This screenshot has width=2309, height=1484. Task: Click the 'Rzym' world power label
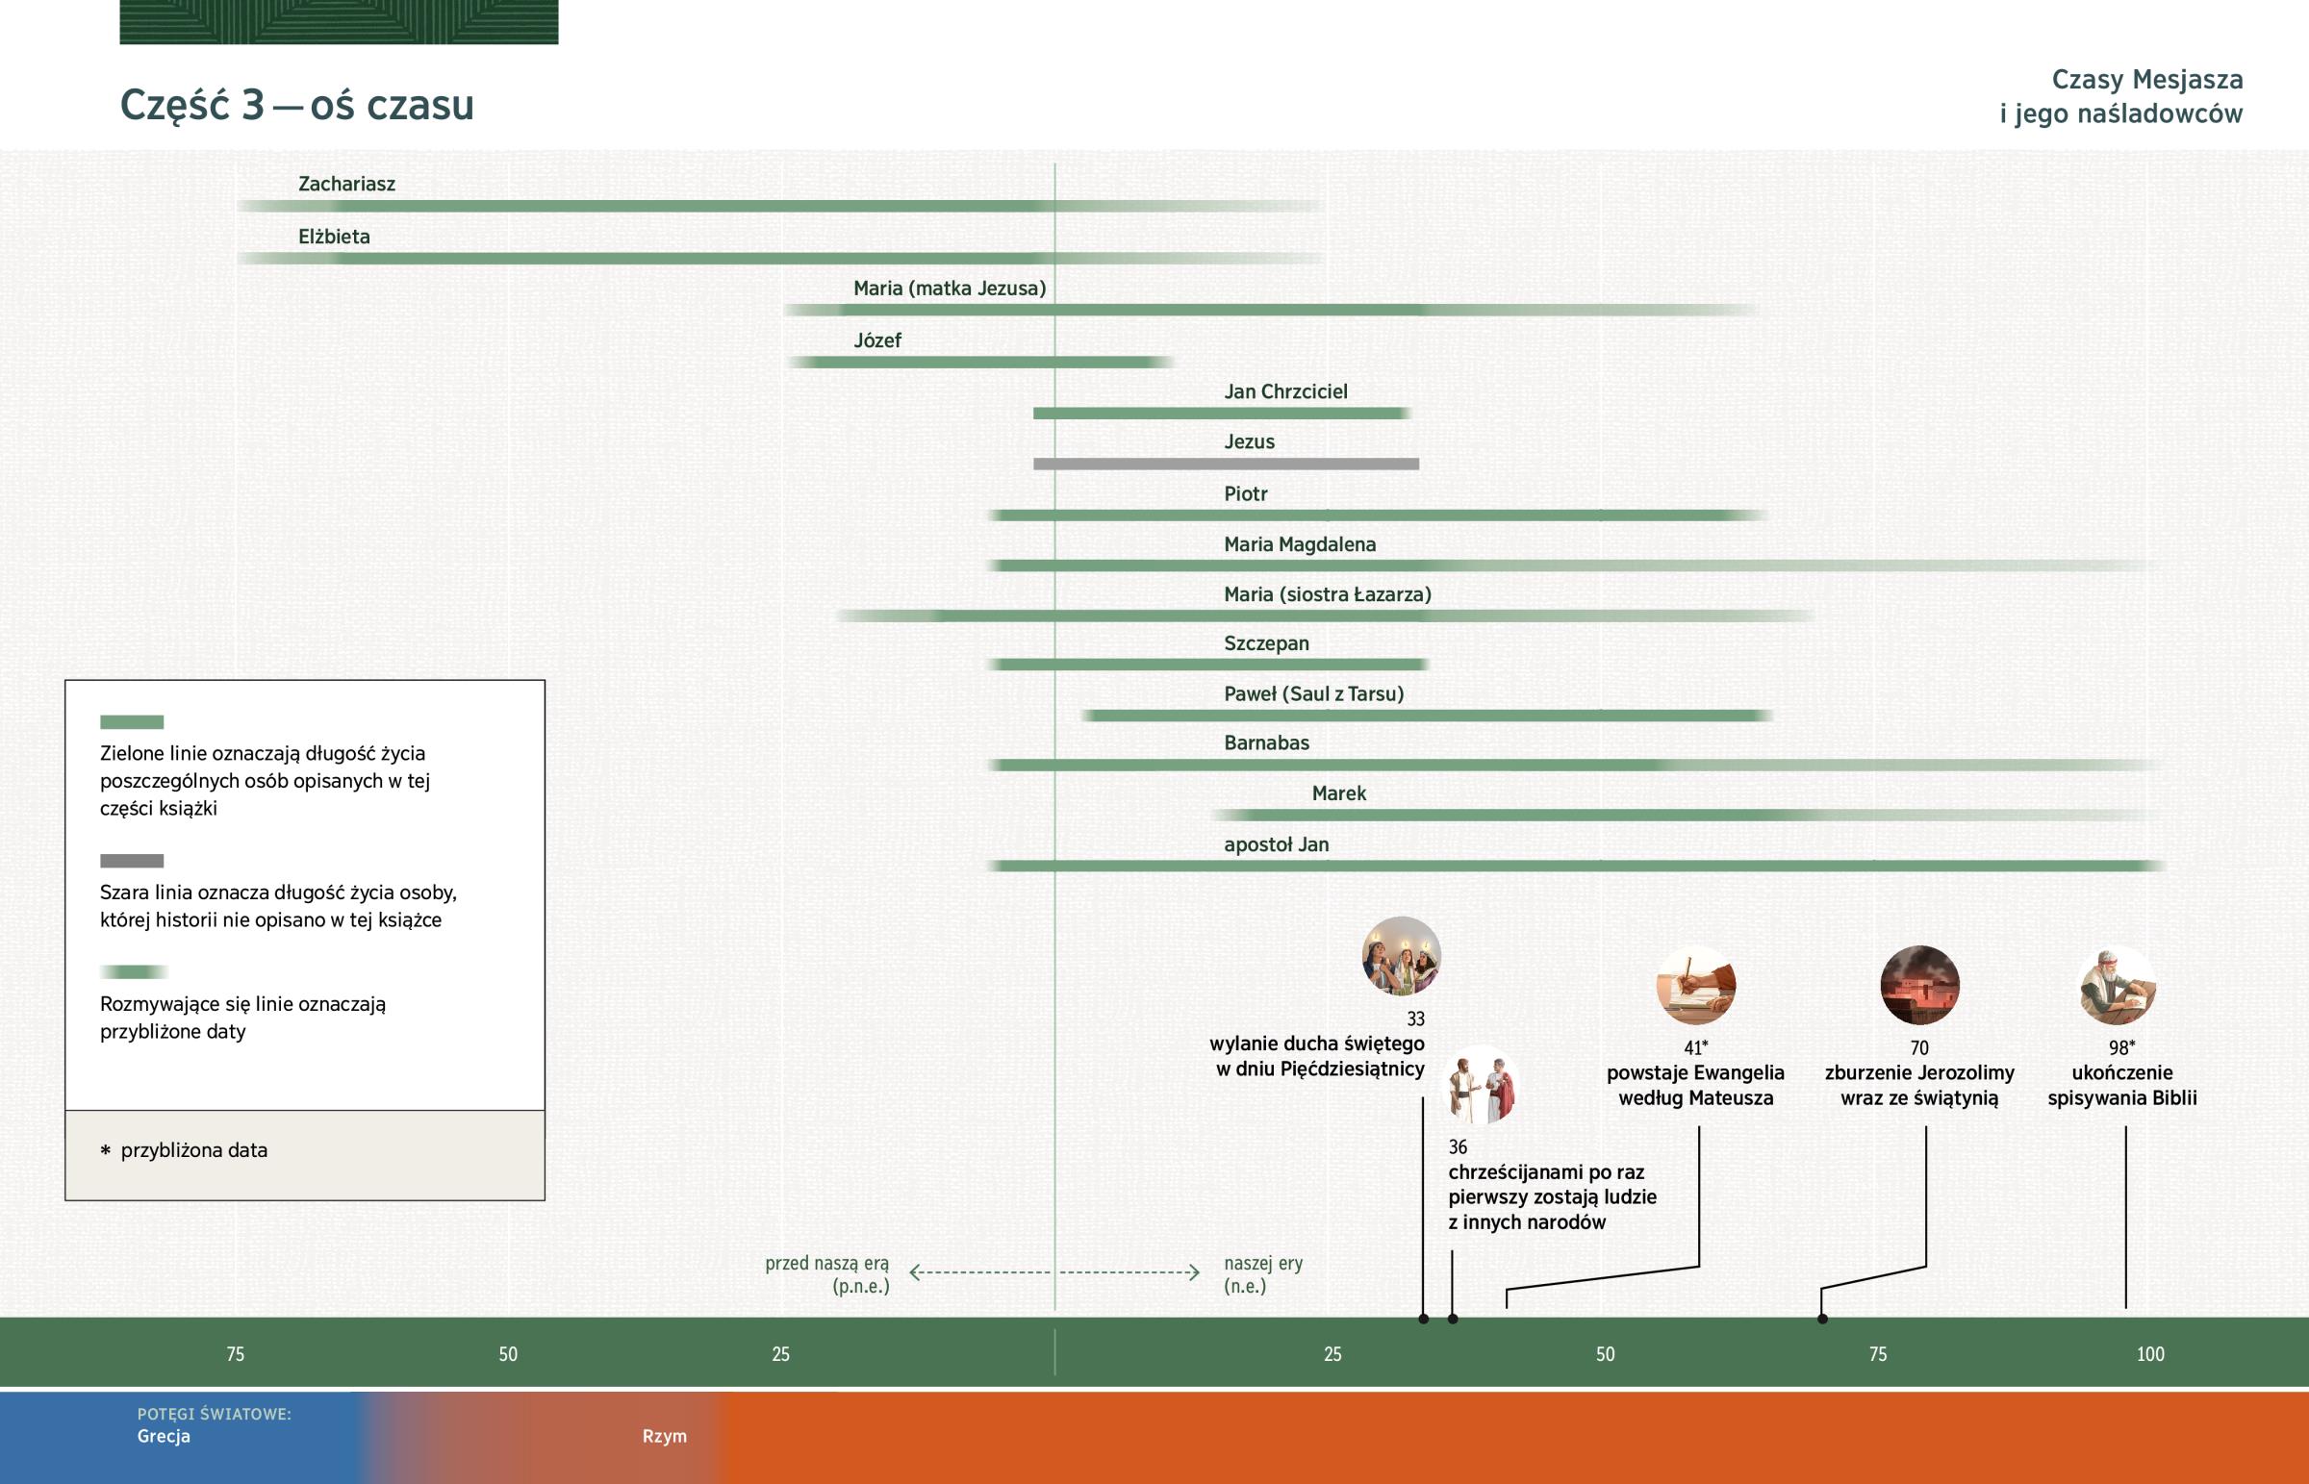(664, 1436)
